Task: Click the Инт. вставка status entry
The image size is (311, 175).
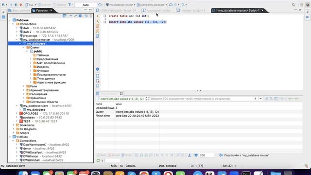Action: click(x=168, y=166)
